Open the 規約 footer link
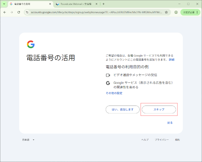Viewport: 202px width, 162px height. point(177,140)
